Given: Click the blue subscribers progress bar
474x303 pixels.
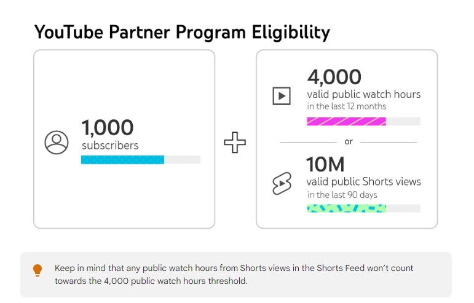Looking at the screenshot, I should click(x=122, y=160).
